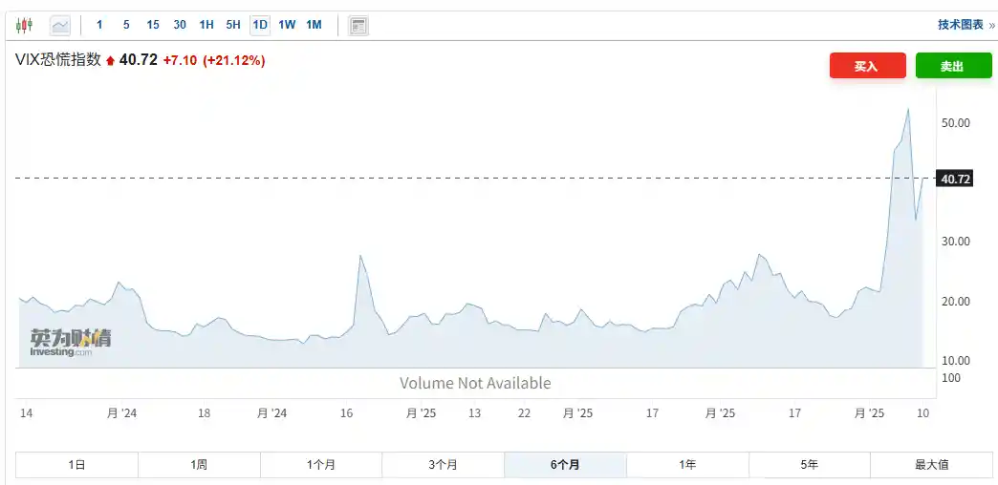The image size is (998, 485).
Task: Click the +7.10 change value
Action: pos(180,60)
